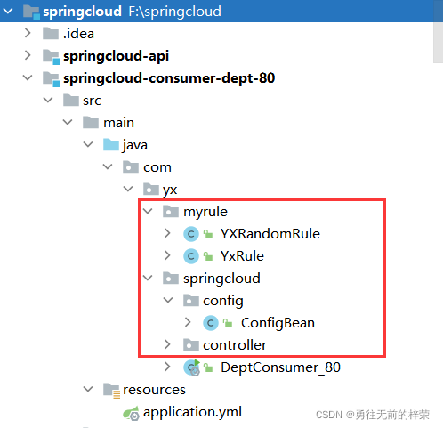Click the DeptConsumer_80 runnable class icon

191,367
